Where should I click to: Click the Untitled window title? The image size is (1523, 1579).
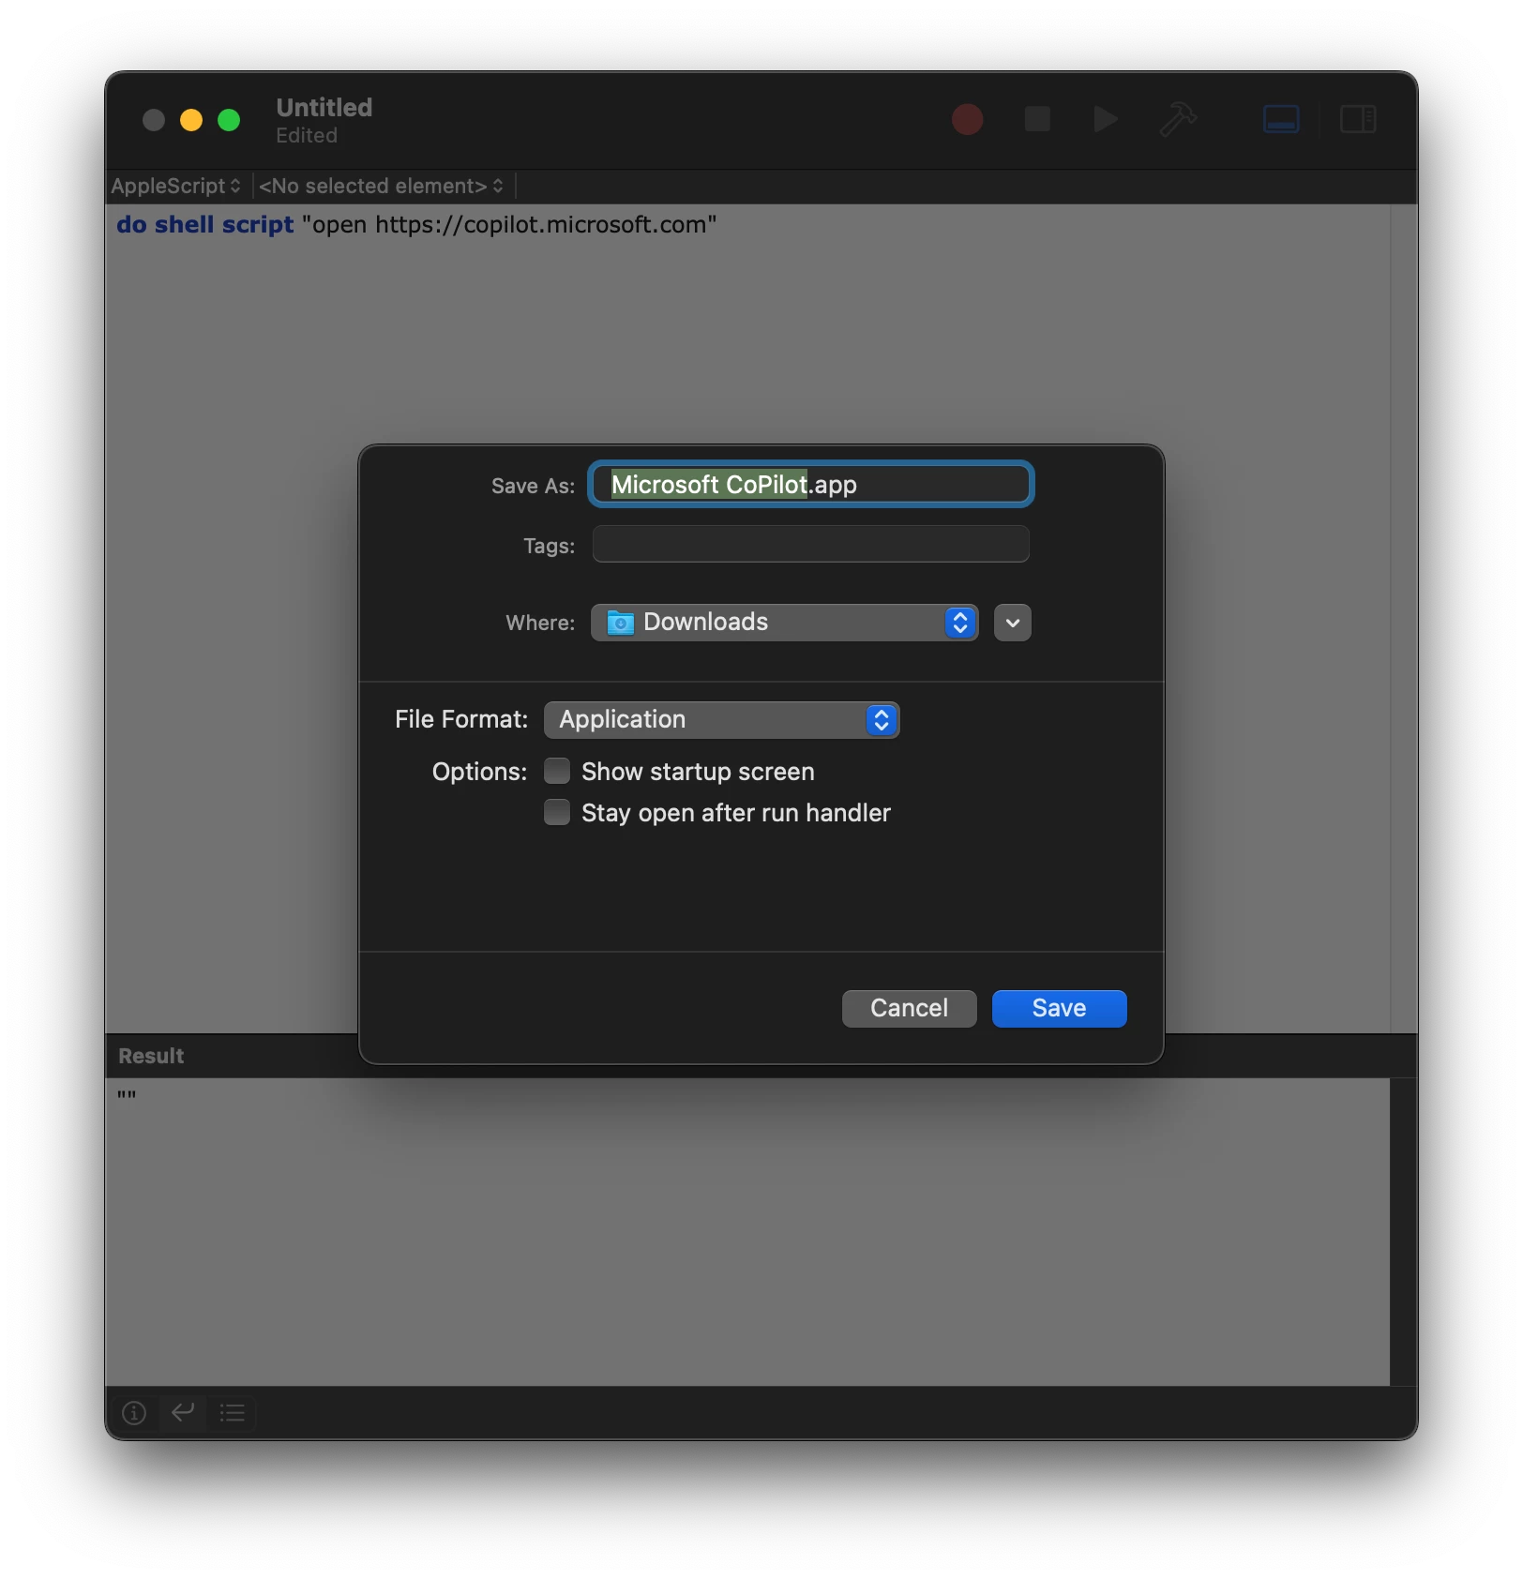pyautogui.click(x=324, y=108)
